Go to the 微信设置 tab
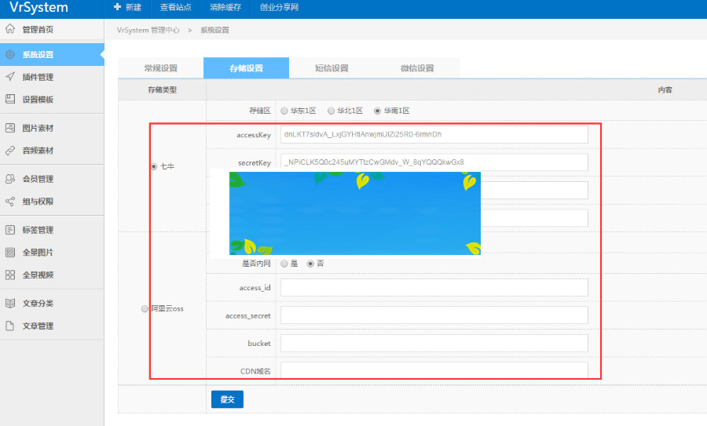Viewport: 707px width, 426px height. point(416,68)
